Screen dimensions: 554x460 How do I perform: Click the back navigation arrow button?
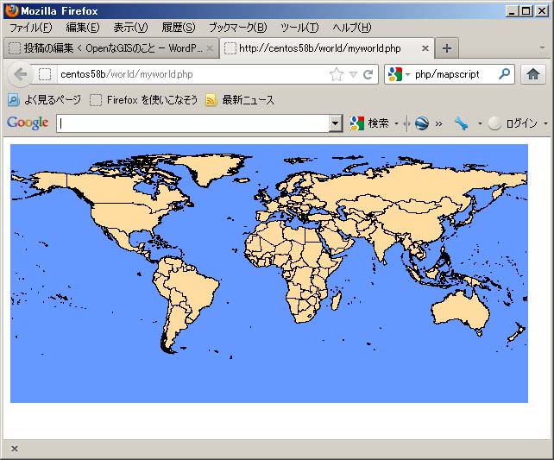tap(21, 74)
